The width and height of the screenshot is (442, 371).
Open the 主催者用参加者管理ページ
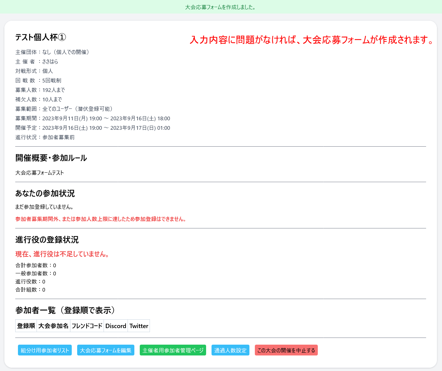click(x=173, y=350)
